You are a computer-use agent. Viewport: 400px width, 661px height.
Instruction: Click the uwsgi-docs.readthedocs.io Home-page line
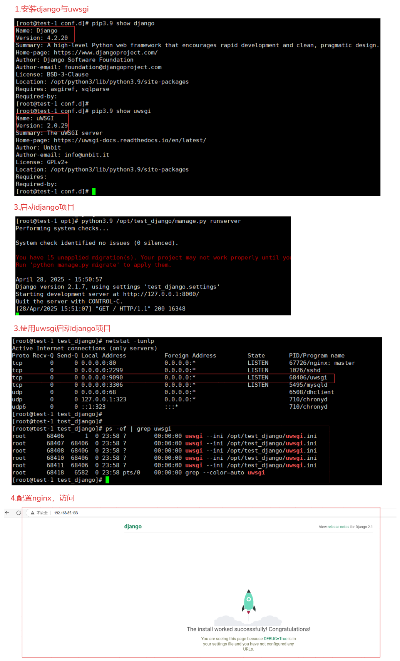[111, 140]
